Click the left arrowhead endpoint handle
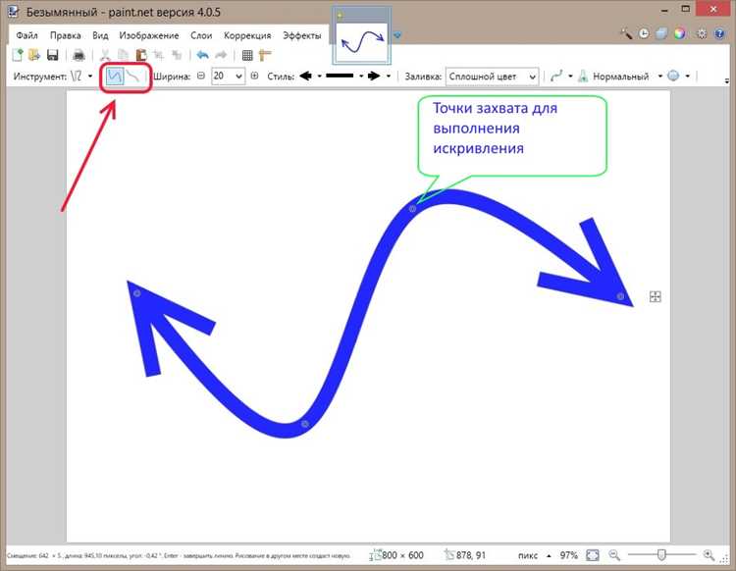The width and height of the screenshot is (736, 571). pyautogui.click(x=137, y=293)
